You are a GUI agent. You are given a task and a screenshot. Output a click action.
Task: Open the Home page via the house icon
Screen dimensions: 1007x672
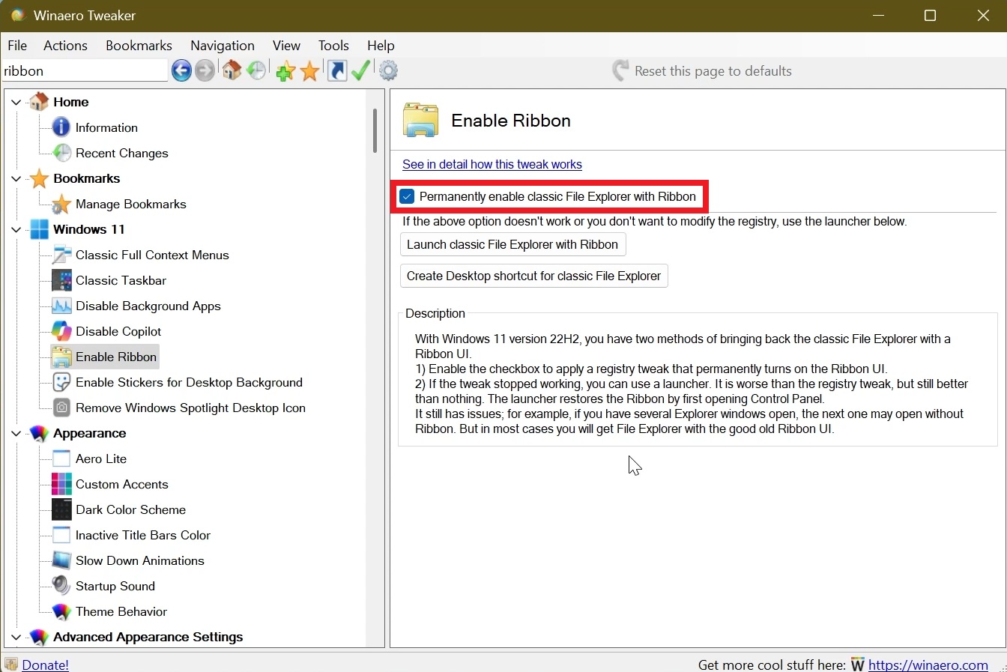tap(232, 70)
